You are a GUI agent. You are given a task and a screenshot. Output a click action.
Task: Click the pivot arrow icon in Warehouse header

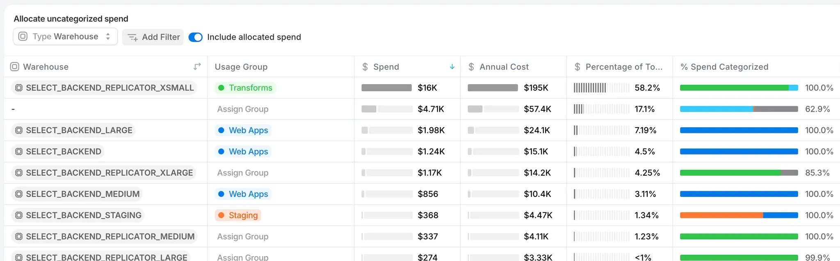(197, 66)
